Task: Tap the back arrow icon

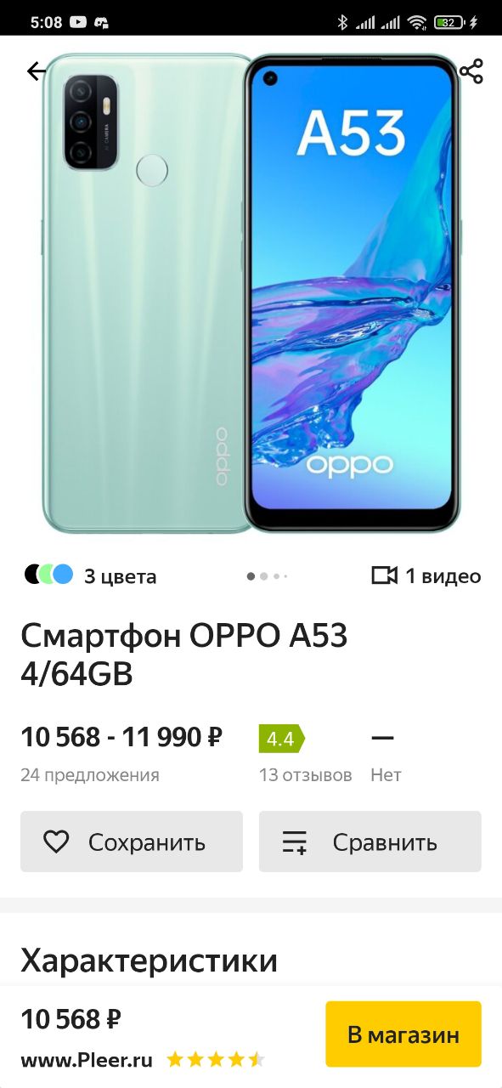Action: tap(37, 71)
